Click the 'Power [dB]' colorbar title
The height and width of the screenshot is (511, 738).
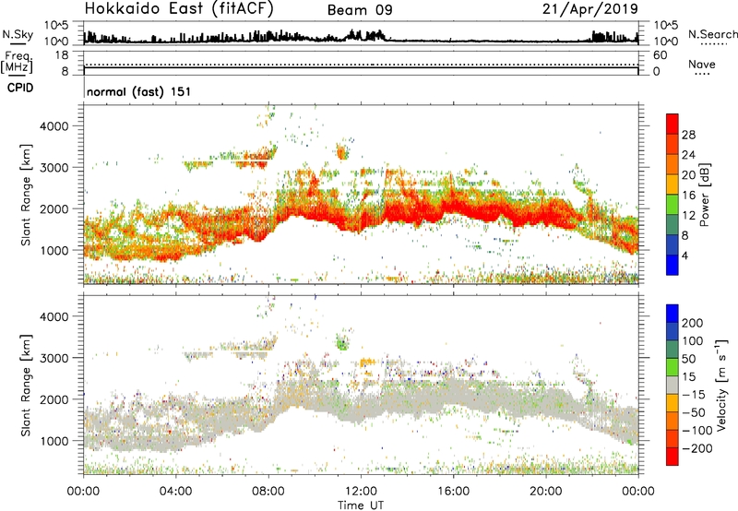(x=705, y=195)
